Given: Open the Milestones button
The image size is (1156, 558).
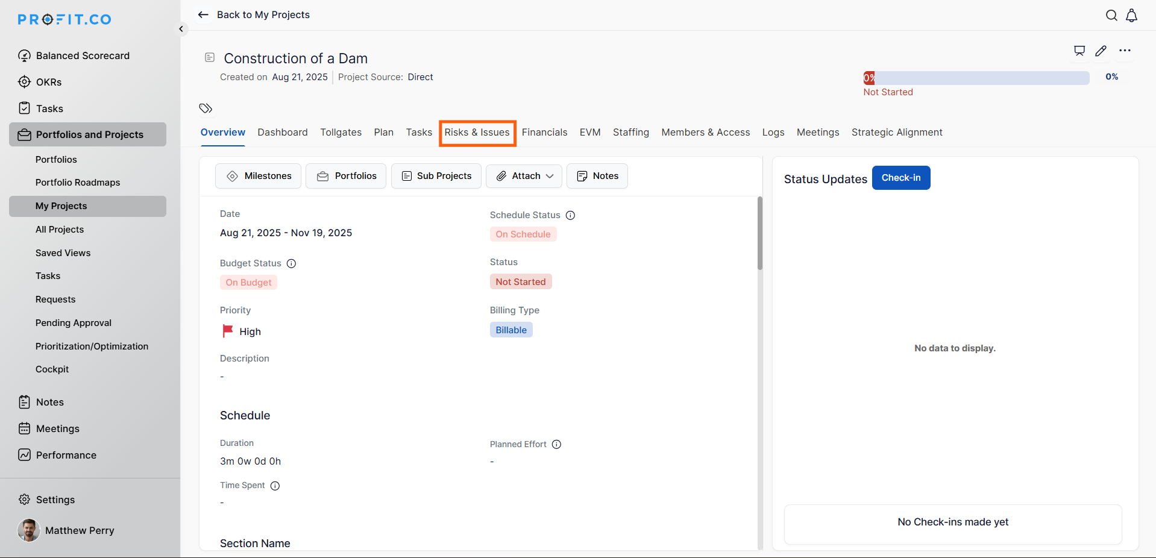Looking at the screenshot, I should click(258, 176).
